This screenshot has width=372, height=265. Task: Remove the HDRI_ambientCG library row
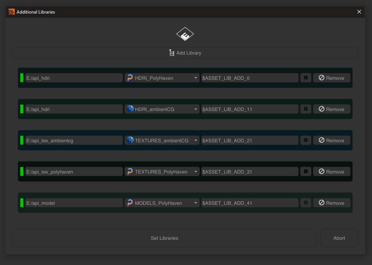(x=331, y=109)
